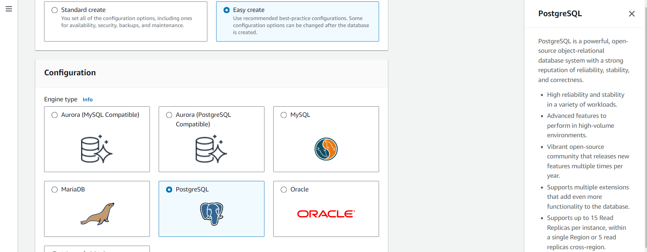Click the Easy create description text
The image size is (647, 252).
click(x=301, y=25)
